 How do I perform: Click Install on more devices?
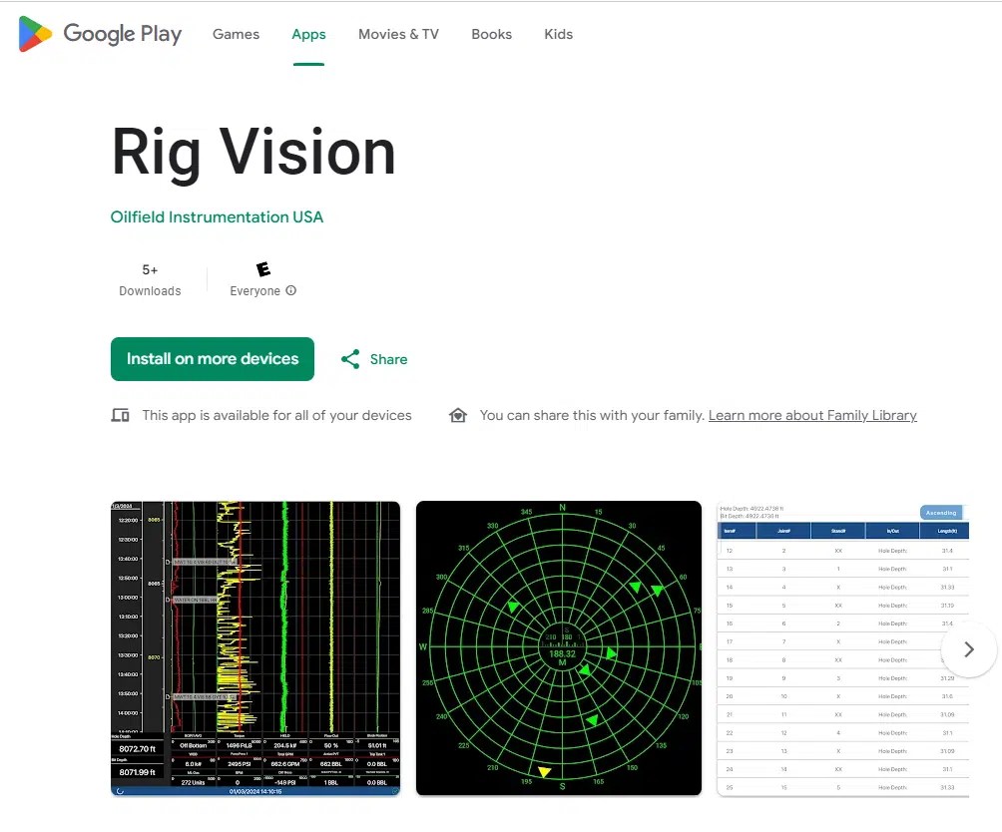coord(212,359)
